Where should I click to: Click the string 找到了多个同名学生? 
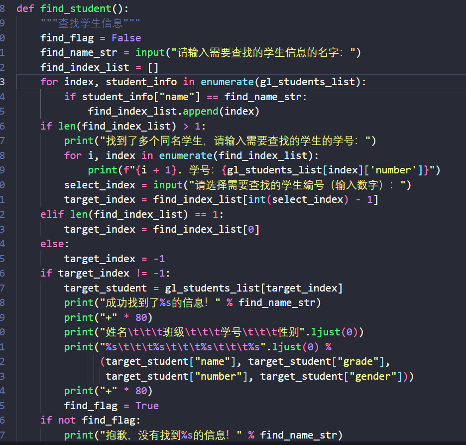(x=154, y=141)
